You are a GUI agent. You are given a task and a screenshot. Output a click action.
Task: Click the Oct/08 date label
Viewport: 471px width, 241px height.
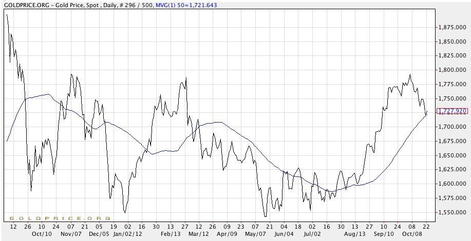tap(412, 233)
